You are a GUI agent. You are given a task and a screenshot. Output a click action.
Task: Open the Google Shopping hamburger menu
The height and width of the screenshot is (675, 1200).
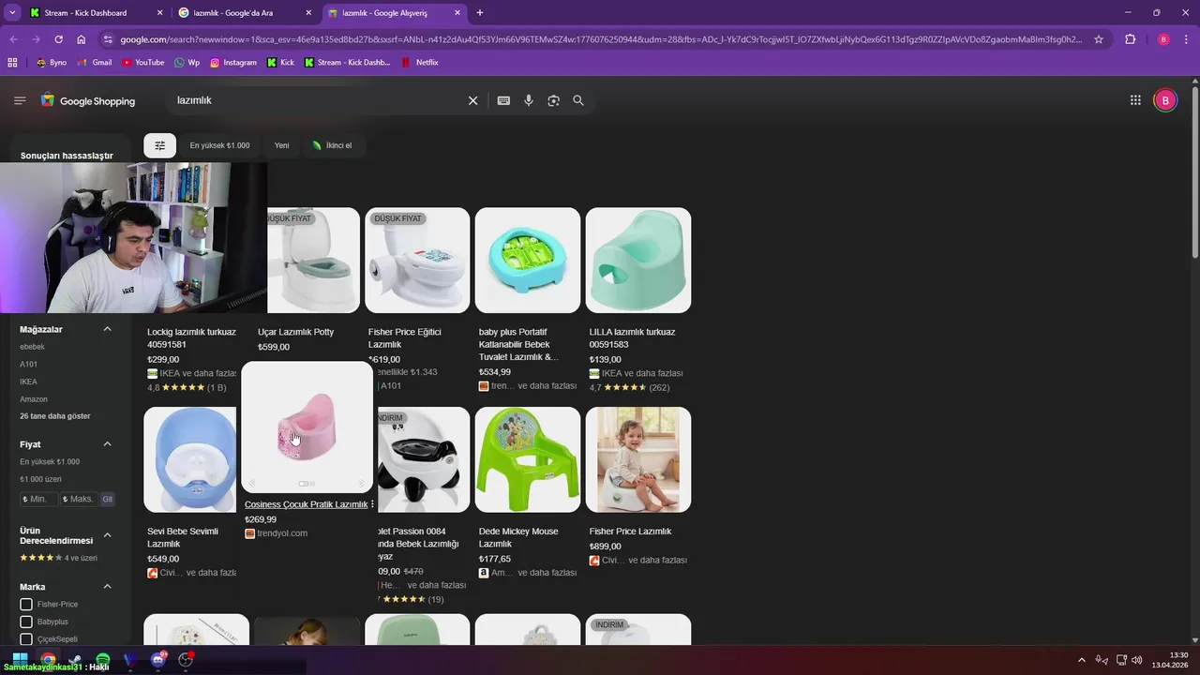tap(20, 100)
